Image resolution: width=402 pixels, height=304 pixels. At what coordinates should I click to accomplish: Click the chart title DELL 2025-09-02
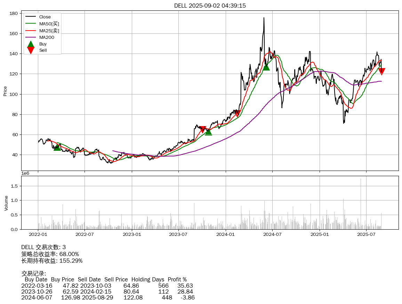click(210, 6)
